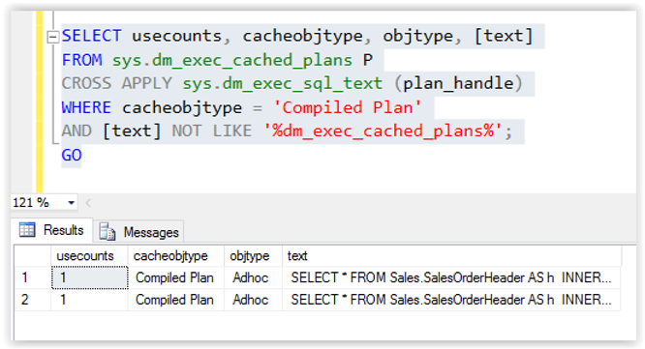This screenshot has width=645, height=349.
Task: Click sys.dm_exec_cached_plans in the FROM line
Action: click(x=232, y=60)
